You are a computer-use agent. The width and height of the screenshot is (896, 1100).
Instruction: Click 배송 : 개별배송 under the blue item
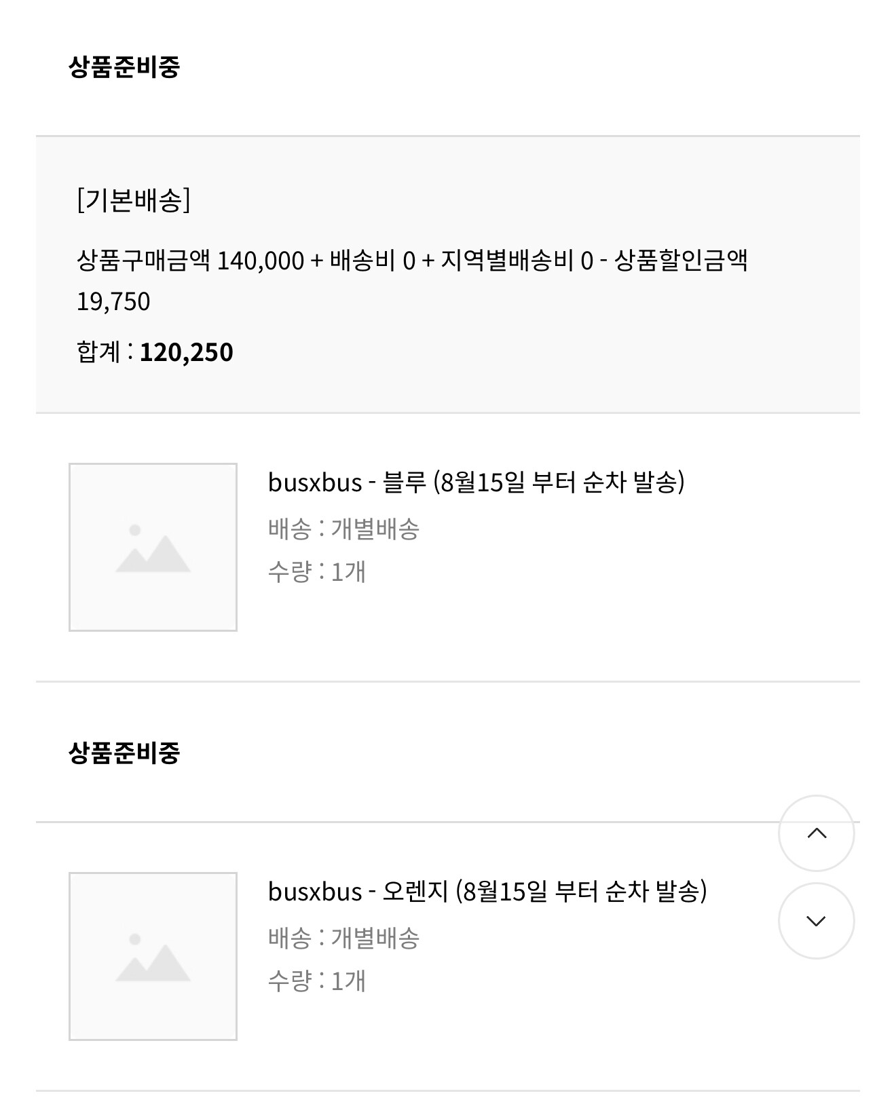tap(343, 529)
